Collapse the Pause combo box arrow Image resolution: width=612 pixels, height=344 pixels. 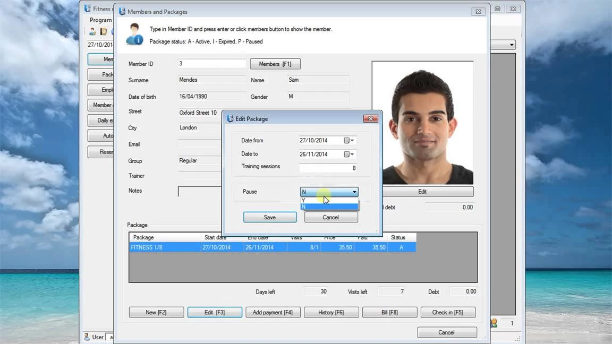(354, 192)
